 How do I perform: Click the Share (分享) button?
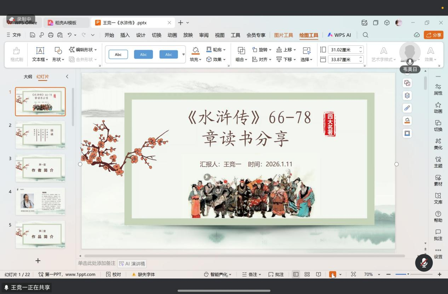coord(433,35)
